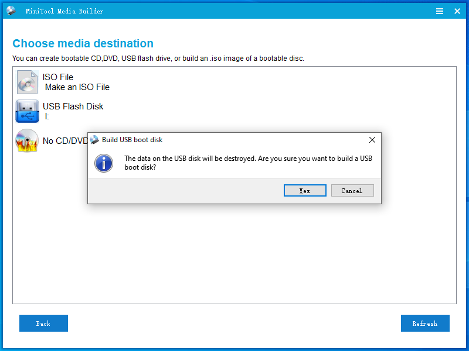Click the Make an ISO File subtitle
This screenshot has height=351, width=469.
tap(77, 87)
